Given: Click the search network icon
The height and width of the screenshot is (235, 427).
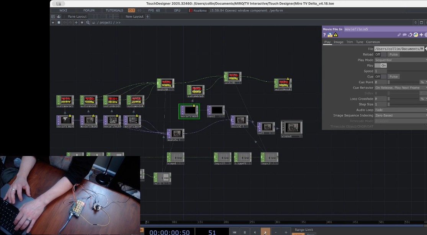Looking at the screenshot, I should tap(88, 22).
